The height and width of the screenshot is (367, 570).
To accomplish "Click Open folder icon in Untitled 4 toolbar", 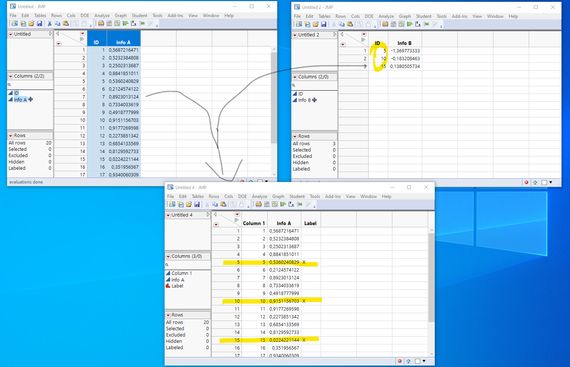I will (189, 204).
